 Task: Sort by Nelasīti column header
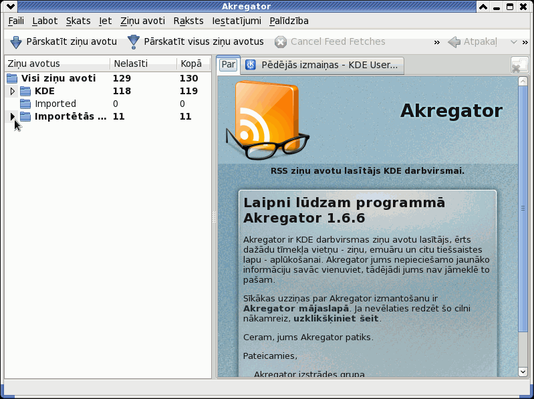tap(144, 63)
